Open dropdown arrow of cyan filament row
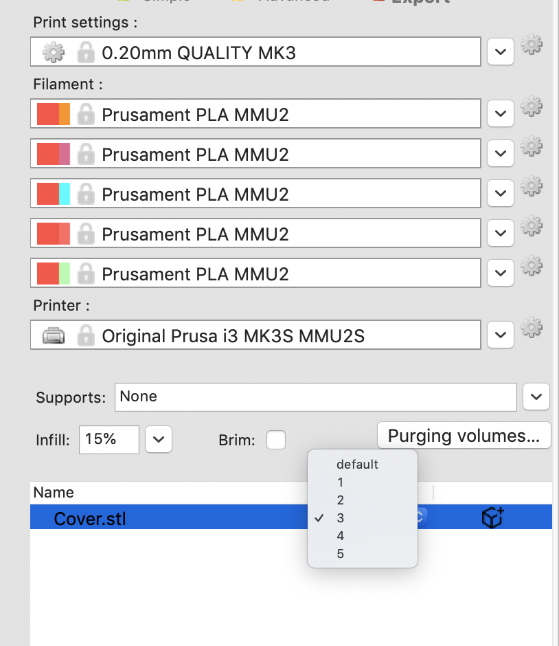The height and width of the screenshot is (646, 559). [x=500, y=193]
